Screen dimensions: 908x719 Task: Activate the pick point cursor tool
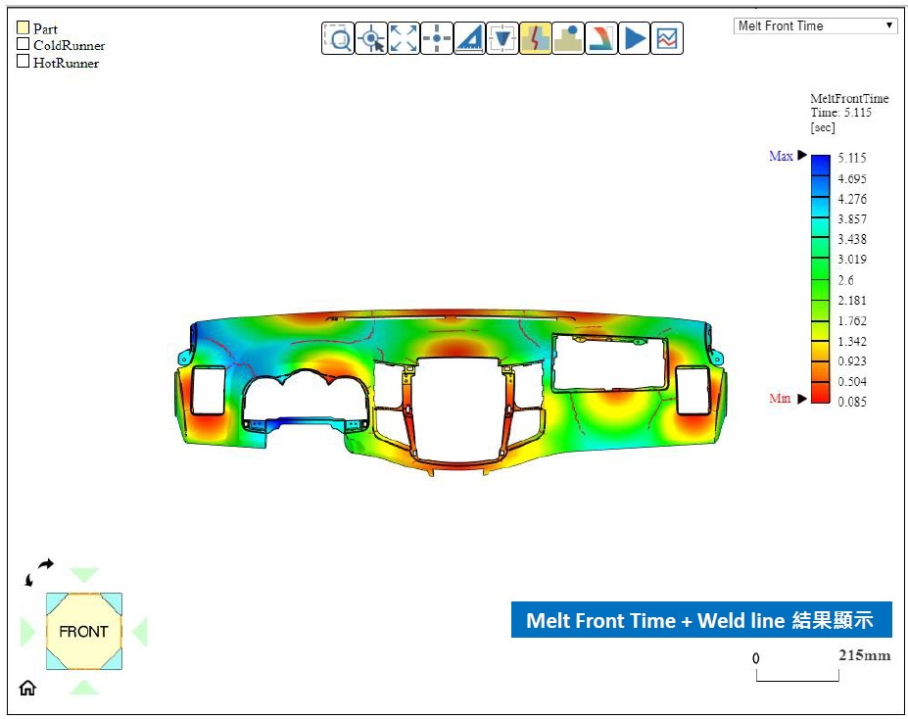(x=371, y=39)
